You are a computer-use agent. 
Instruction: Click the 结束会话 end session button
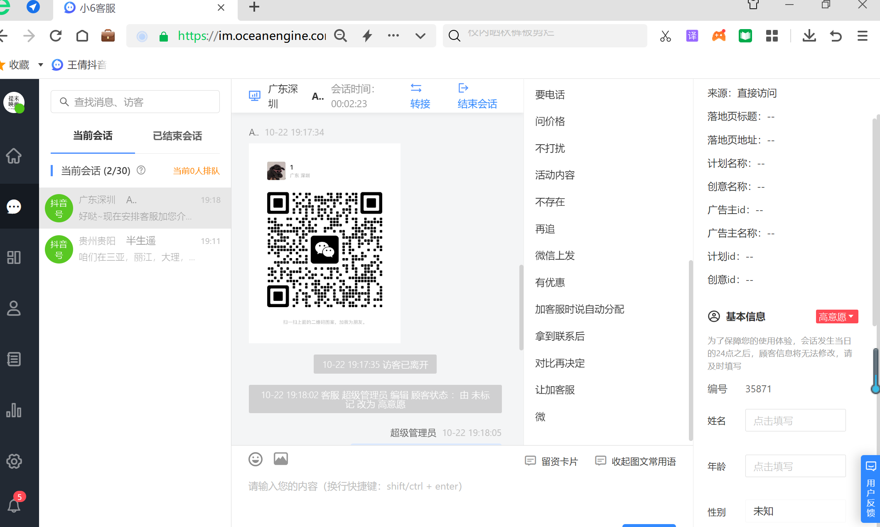coord(477,96)
